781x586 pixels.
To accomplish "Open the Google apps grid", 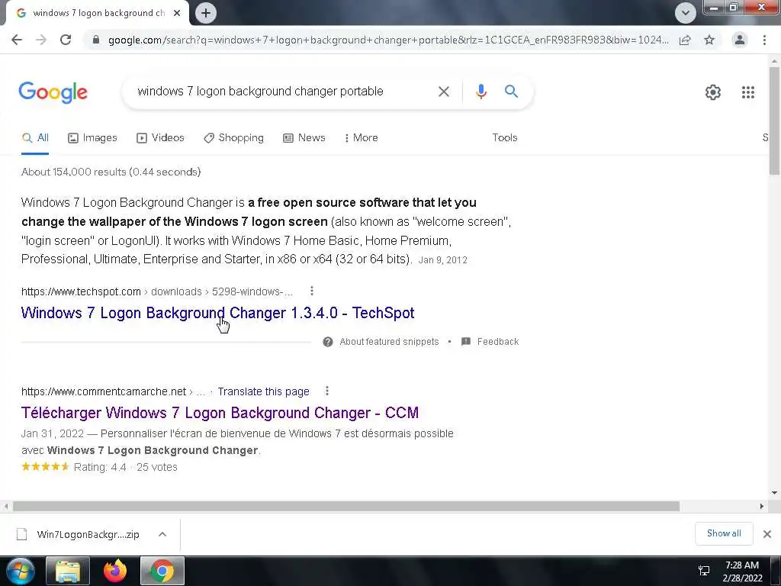I will point(747,92).
